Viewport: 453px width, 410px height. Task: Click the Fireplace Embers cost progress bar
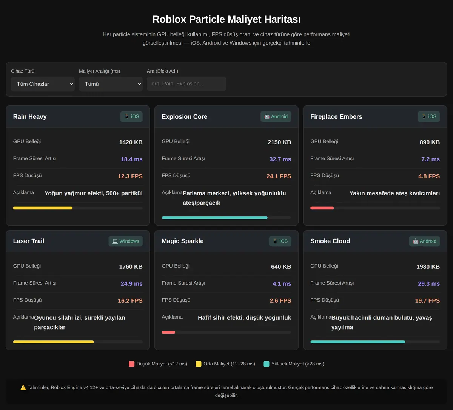click(375, 208)
